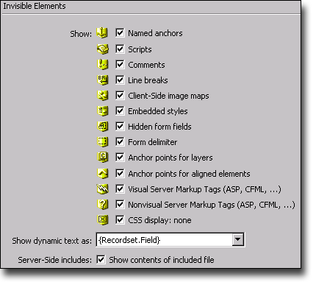This screenshot has height=282, width=316.
Task: Click Show contents of included file label
Action: (x=162, y=260)
